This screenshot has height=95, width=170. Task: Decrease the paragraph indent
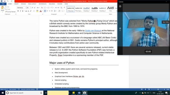(56, 8)
